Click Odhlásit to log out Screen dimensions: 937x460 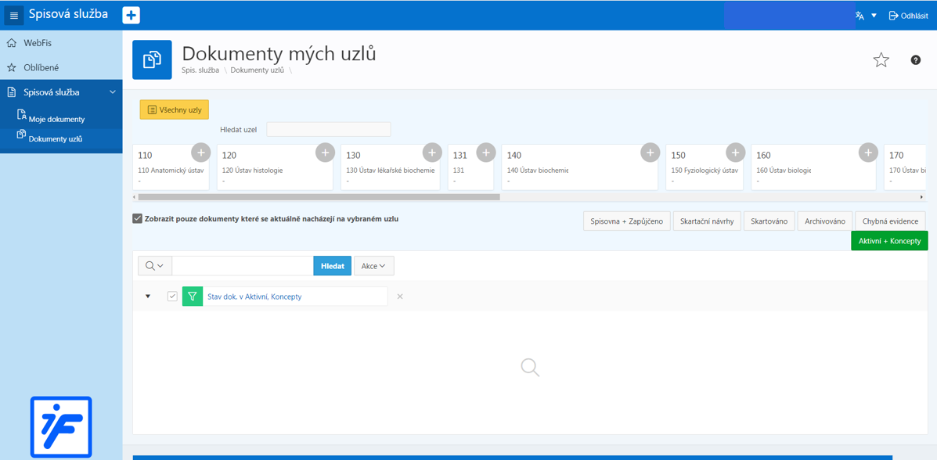pos(908,16)
